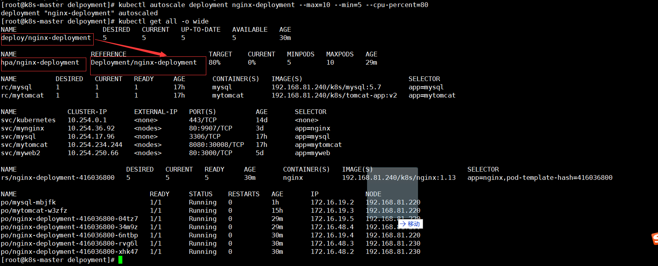Click the hpa CURRENT value 0%
The height and width of the screenshot is (266, 658).
(x=252, y=62)
